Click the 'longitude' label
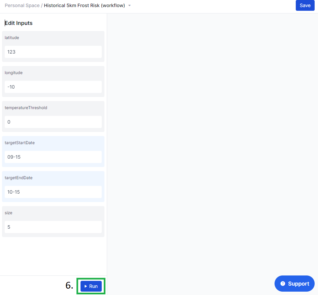Viewport: 318px width, 295px height. [x=13, y=73]
